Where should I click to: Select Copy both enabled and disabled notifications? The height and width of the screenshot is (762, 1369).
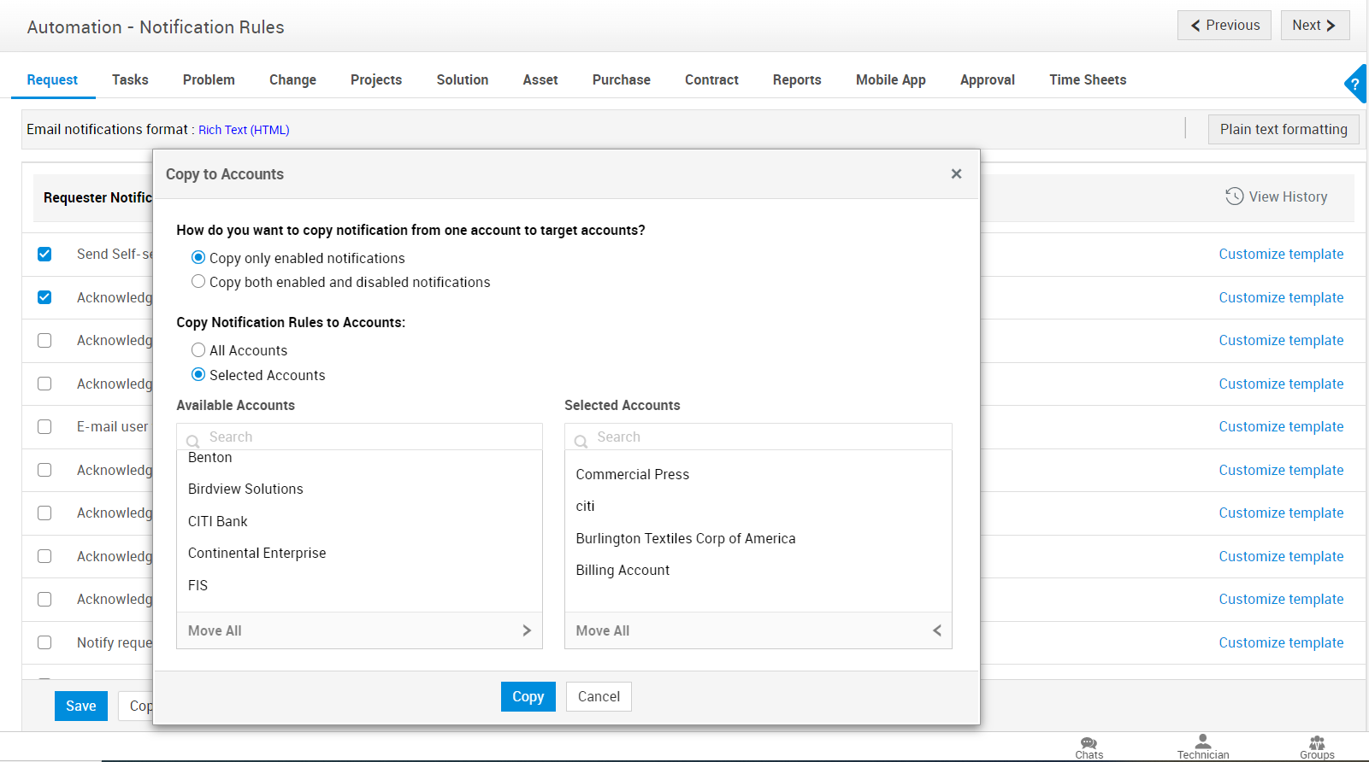tap(198, 282)
